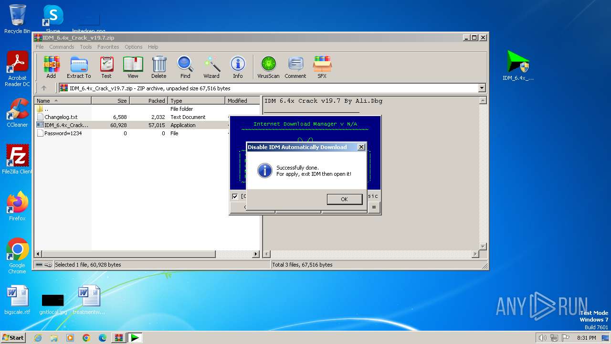This screenshot has width=611, height=344.
Task: Click comment pane scroll up arrow
Action: 483,101
